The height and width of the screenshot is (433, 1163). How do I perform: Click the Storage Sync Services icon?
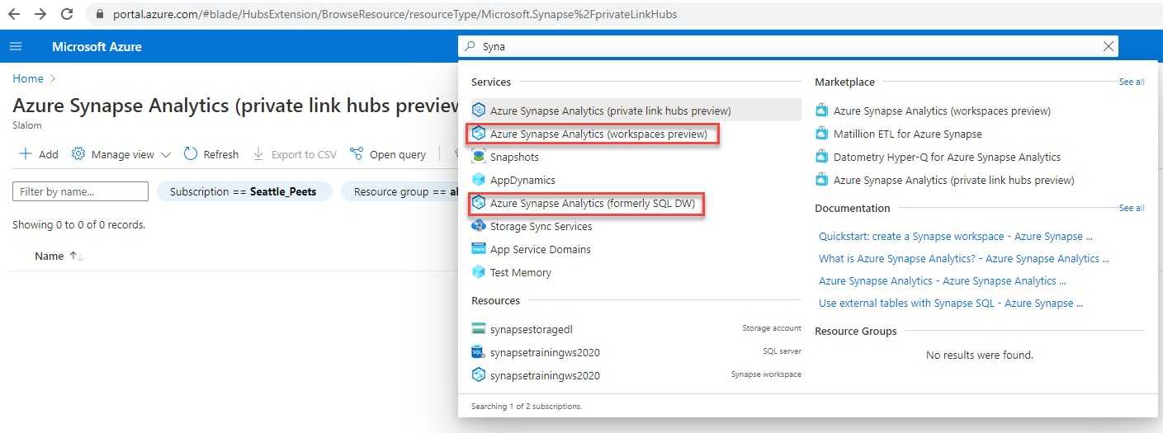(x=478, y=226)
